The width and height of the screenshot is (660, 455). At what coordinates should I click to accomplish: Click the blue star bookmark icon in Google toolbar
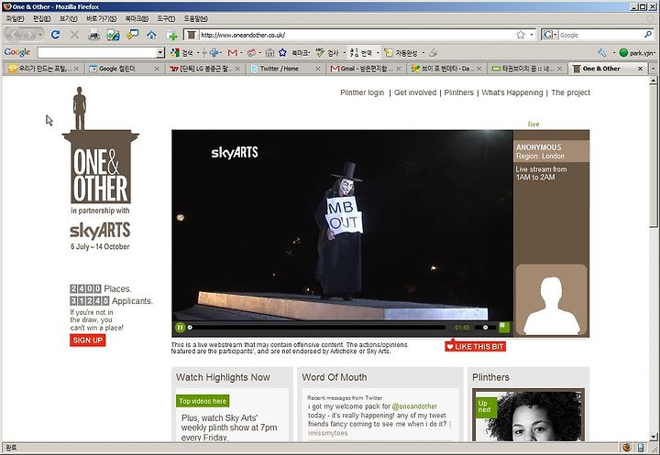click(x=282, y=52)
